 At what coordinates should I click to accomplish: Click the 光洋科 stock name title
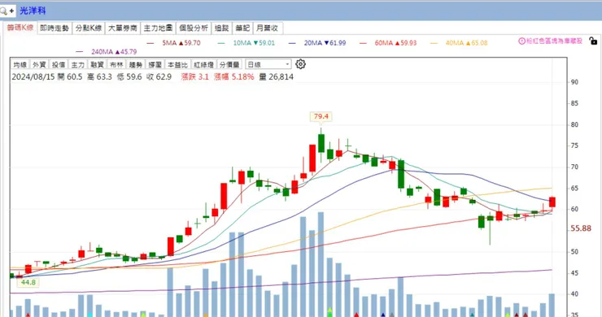[x=33, y=11]
